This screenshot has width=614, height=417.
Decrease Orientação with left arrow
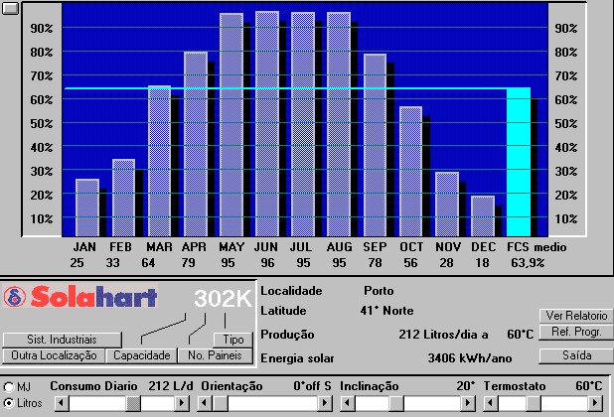pyautogui.click(x=205, y=403)
